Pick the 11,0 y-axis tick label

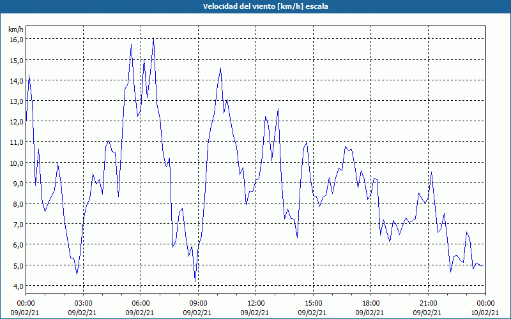pyautogui.click(x=17, y=142)
